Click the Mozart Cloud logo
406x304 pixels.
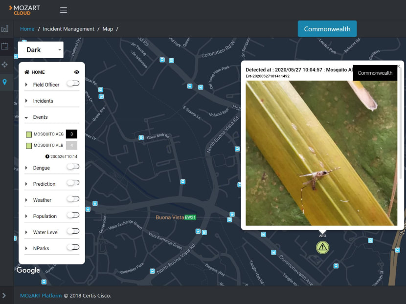point(24,10)
